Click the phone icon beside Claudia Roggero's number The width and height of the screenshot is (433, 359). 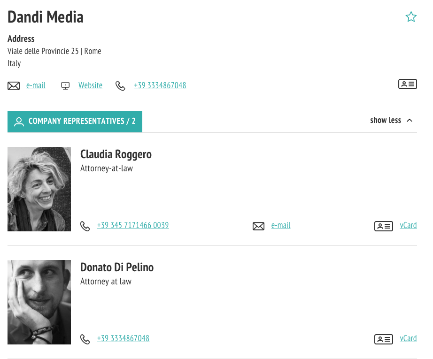(x=85, y=226)
